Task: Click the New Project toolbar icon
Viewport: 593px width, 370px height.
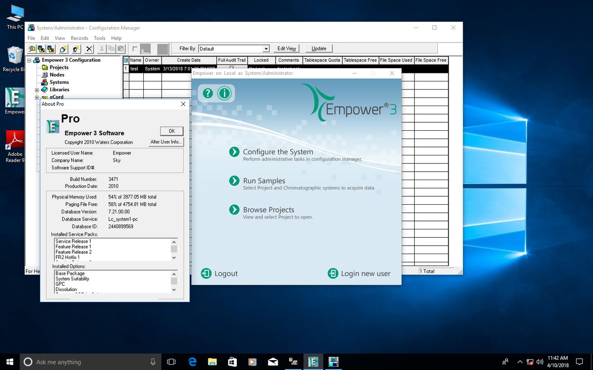Action: click(x=63, y=48)
